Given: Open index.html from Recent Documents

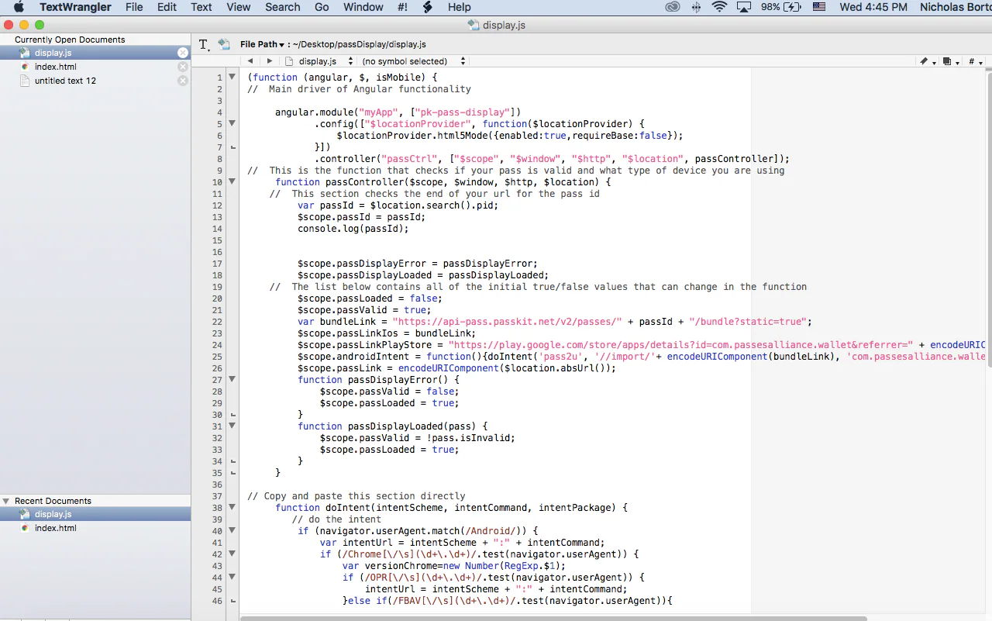Looking at the screenshot, I should click(x=95, y=528).
